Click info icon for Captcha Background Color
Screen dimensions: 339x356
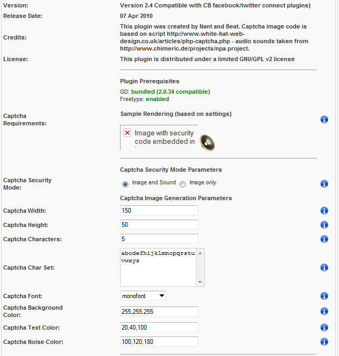tap(324, 311)
